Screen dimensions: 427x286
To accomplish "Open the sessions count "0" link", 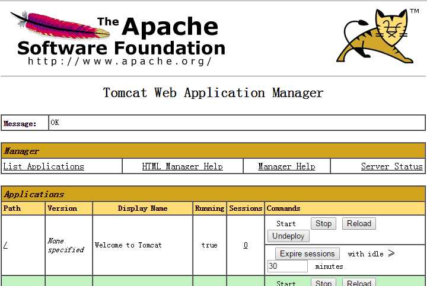I will pos(246,245).
